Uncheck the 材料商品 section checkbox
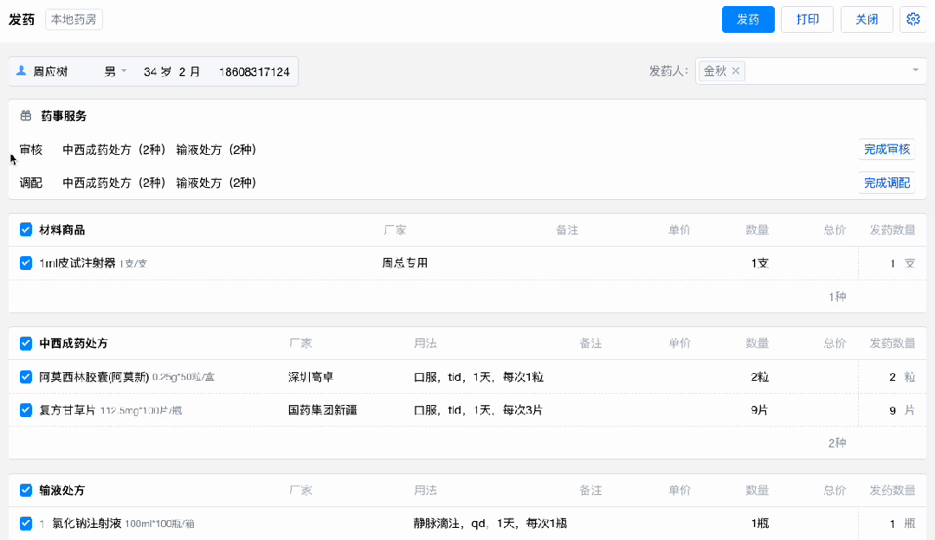 (x=26, y=230)
